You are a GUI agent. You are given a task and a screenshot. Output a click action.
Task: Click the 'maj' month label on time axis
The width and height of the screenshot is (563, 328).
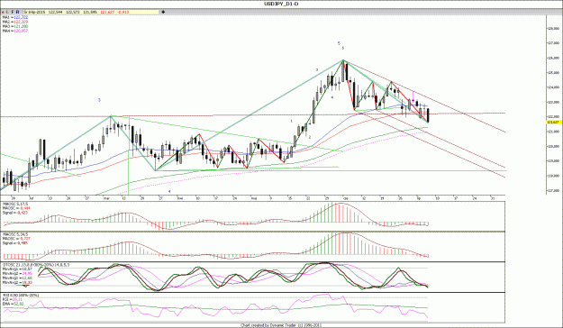(254, 198)
